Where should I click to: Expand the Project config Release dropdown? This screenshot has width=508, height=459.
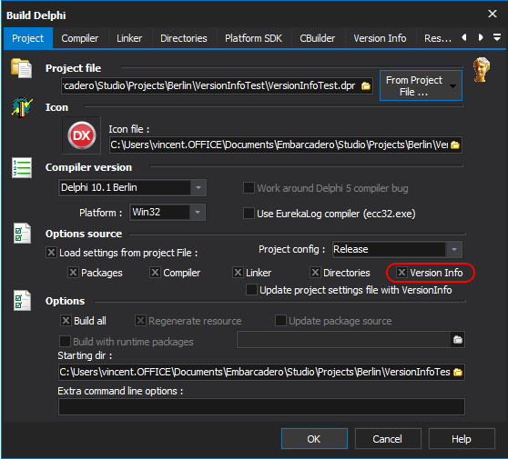tap(454, 249)
